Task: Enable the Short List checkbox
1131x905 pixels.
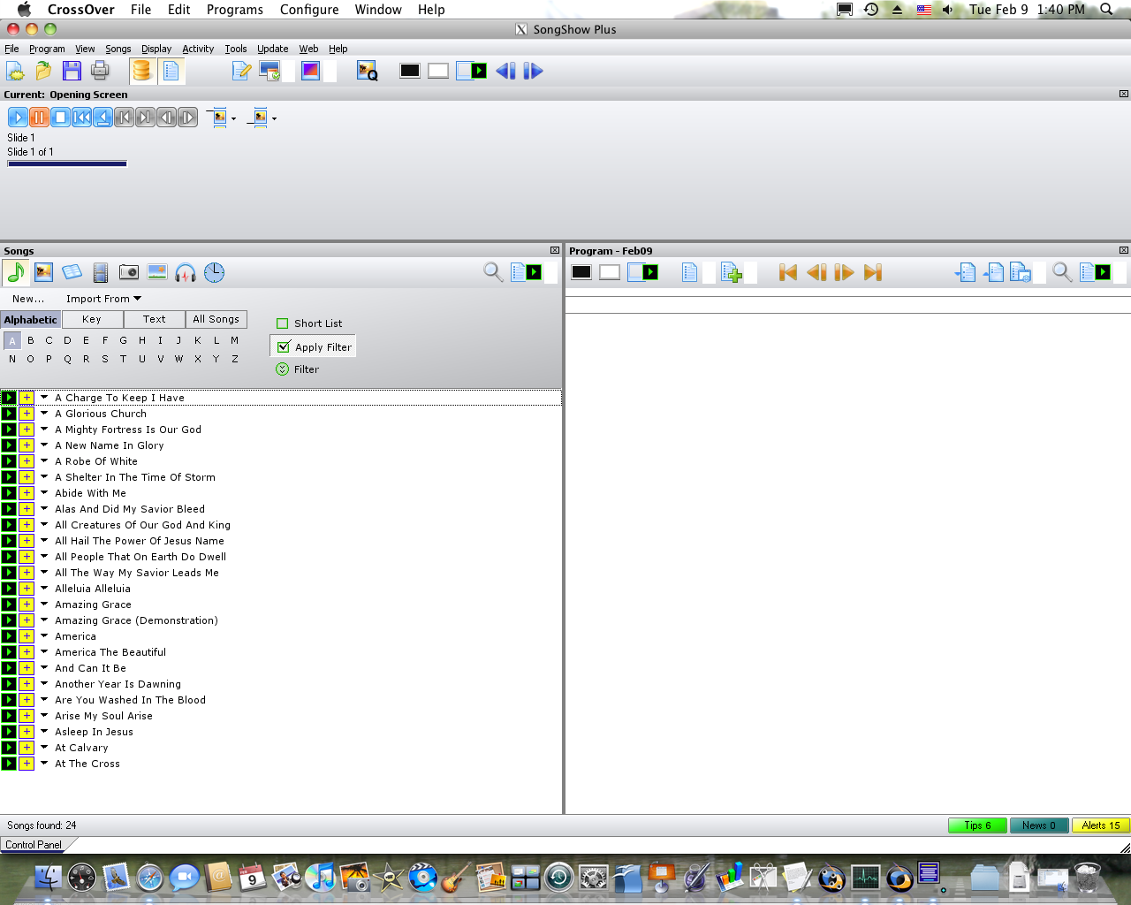Action: [x=282, y=323]
